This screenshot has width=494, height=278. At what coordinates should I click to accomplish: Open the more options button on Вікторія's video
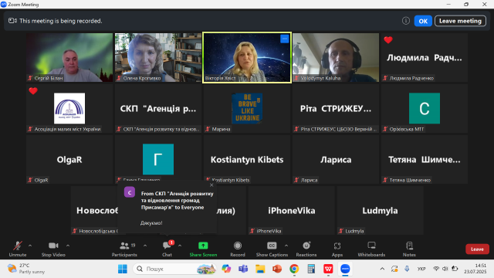point(285,39)
